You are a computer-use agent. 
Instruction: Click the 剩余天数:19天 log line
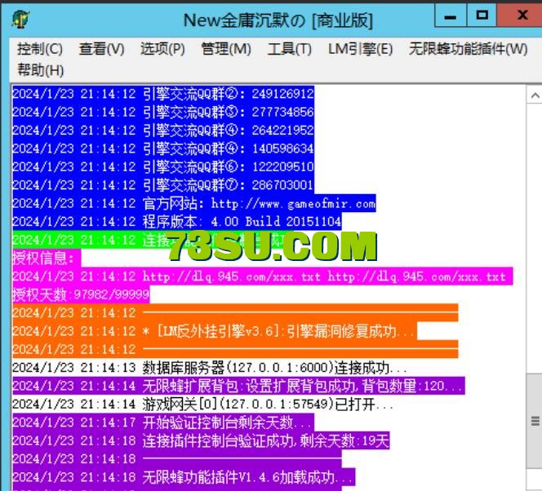(201, 441)
